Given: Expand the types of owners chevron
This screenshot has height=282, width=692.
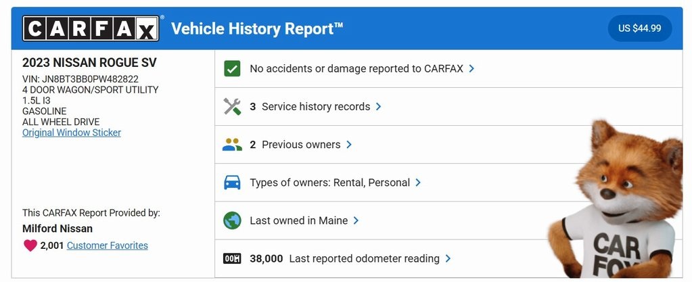Looking at the screenshot, I should pyautogui.click(x=418, y=183).
